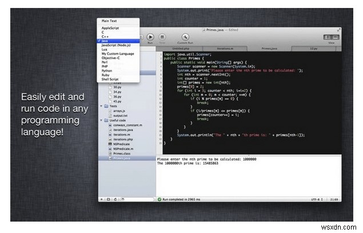363x233 pixels.
Task: Select Useful code folder icon
Action: (106, 120)
